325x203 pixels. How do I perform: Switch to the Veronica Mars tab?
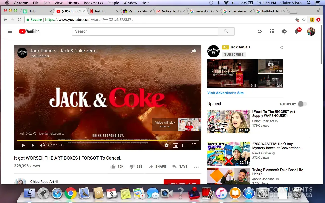click(x=137, y=11)
